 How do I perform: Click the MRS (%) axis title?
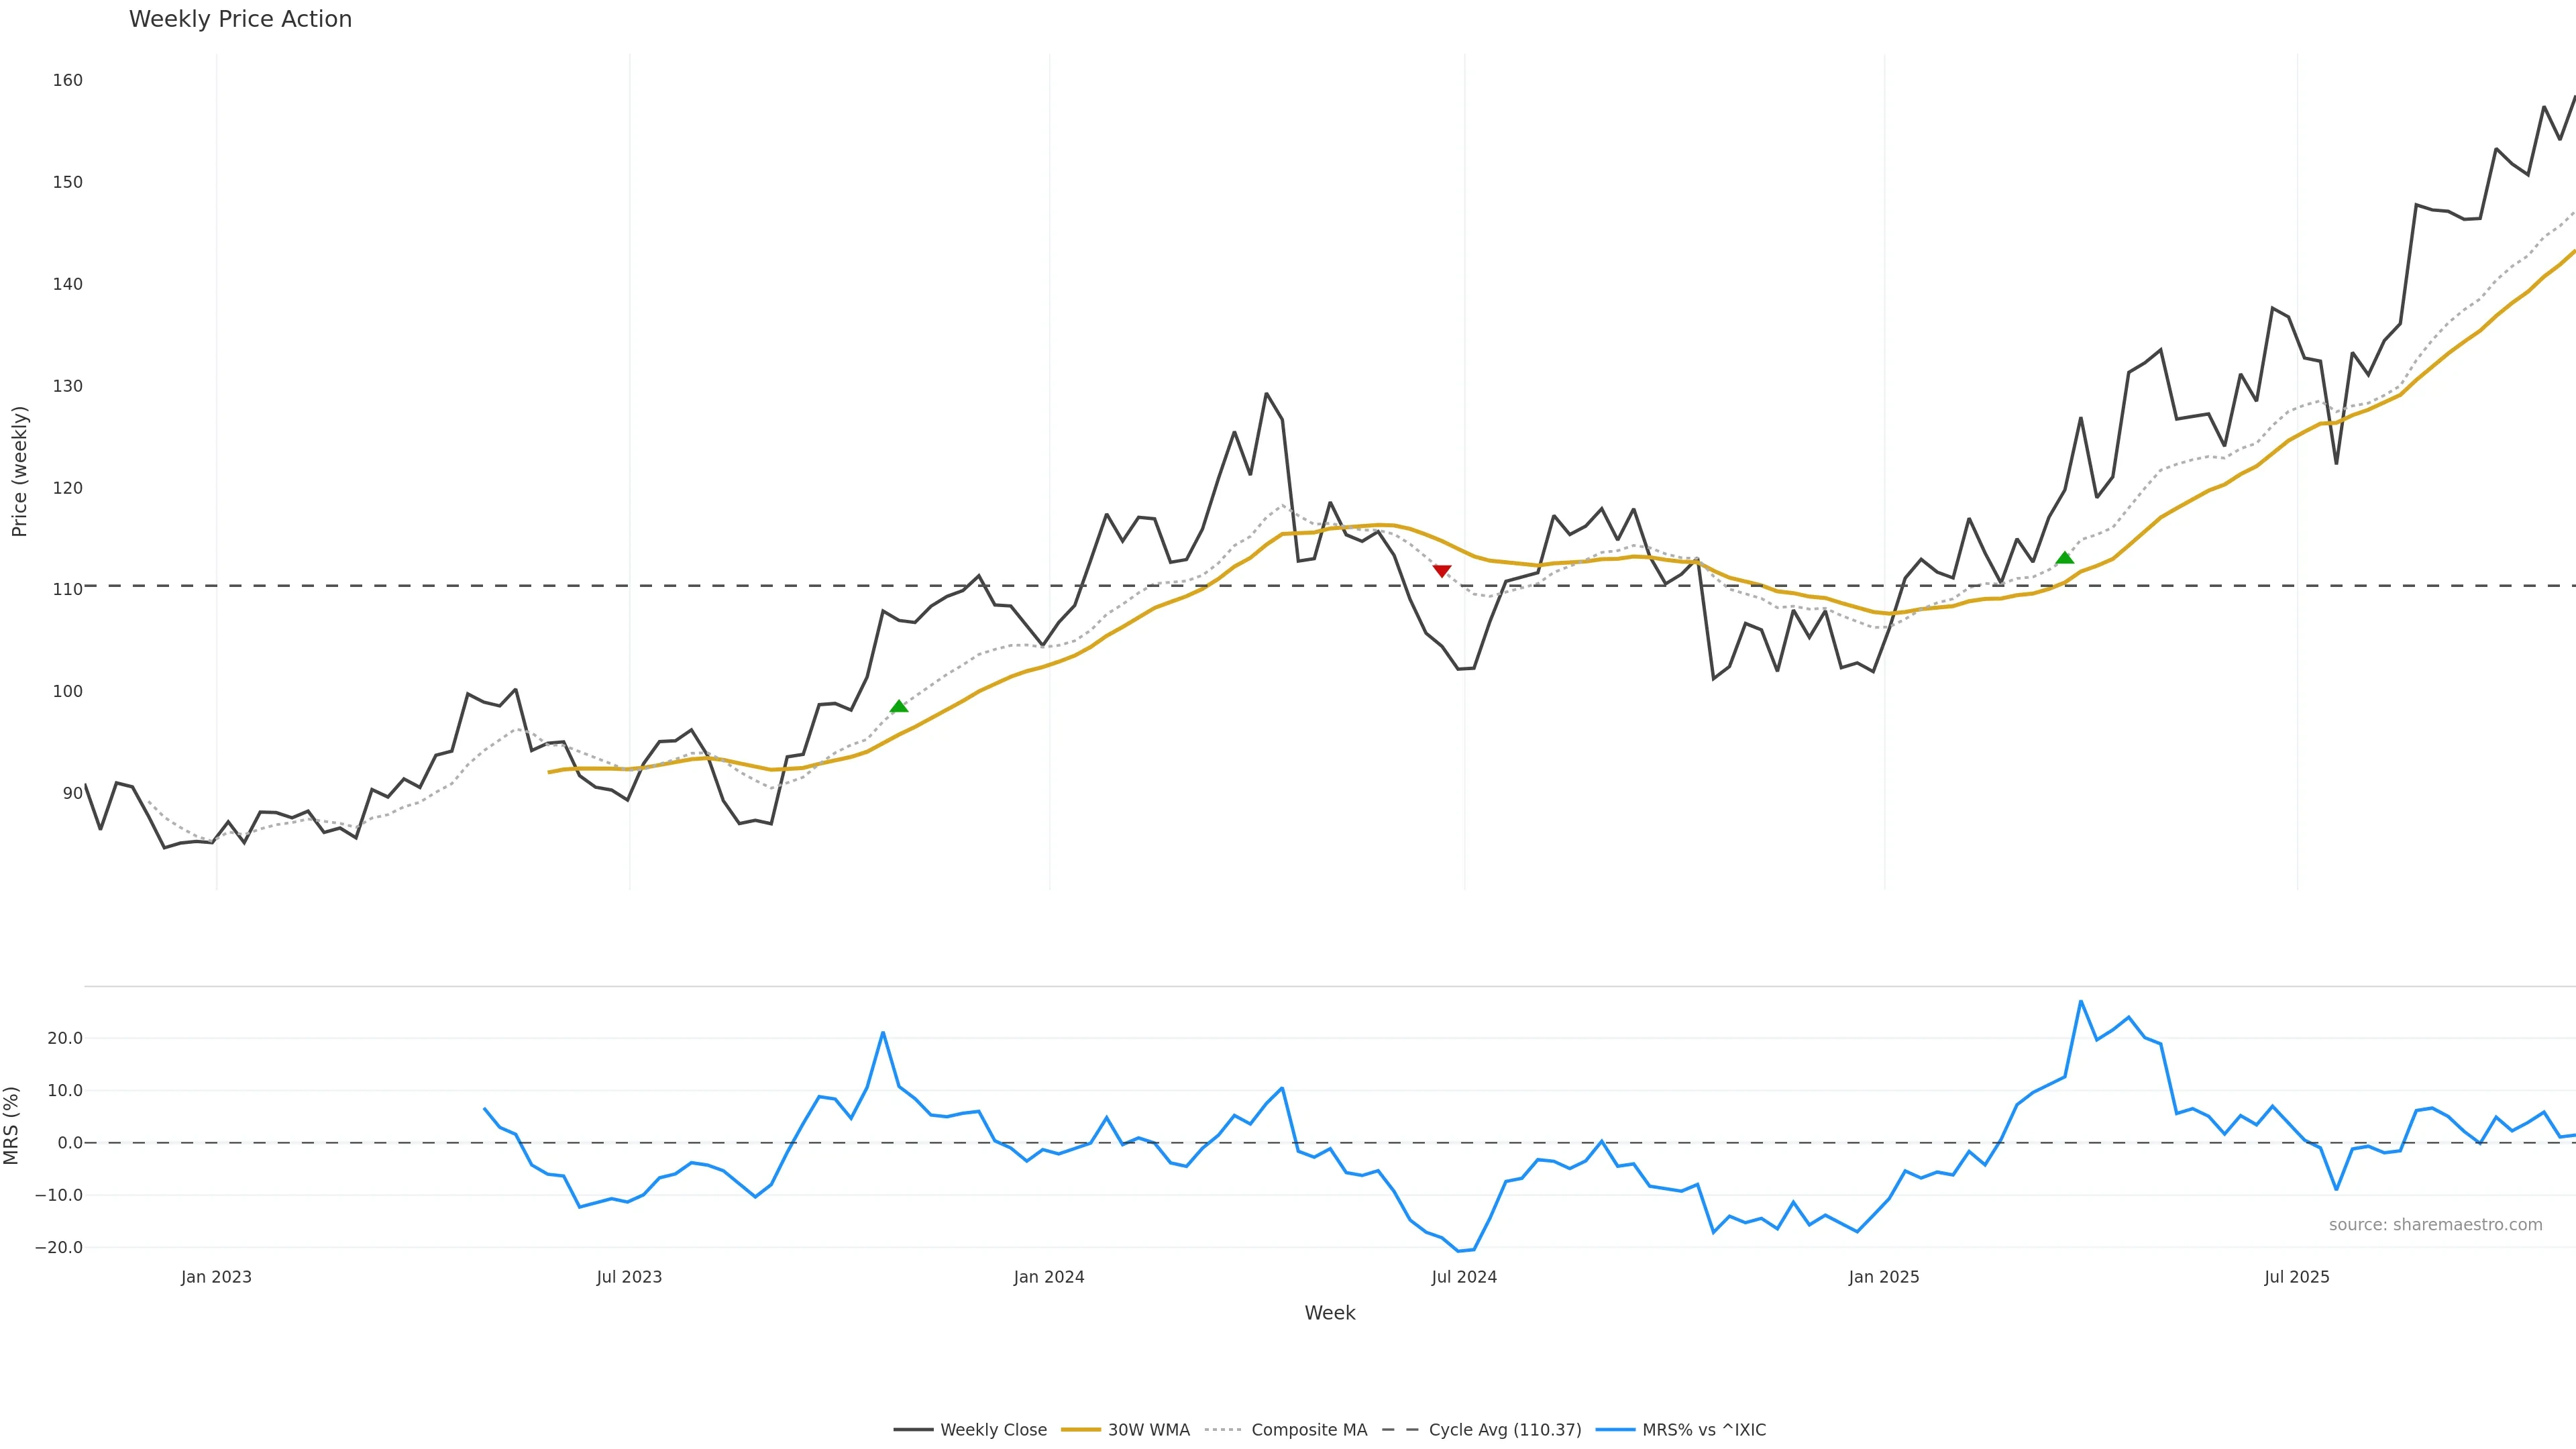pos(12,1125)
